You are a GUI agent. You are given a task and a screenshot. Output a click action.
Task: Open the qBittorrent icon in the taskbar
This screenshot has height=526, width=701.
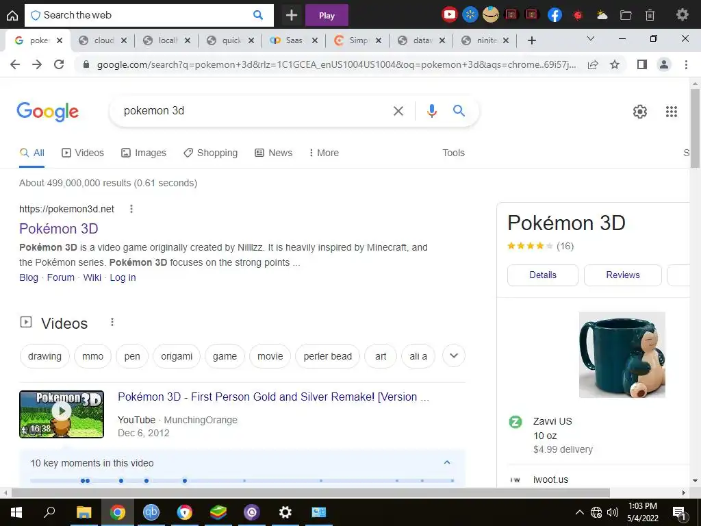tap(151, 512)
